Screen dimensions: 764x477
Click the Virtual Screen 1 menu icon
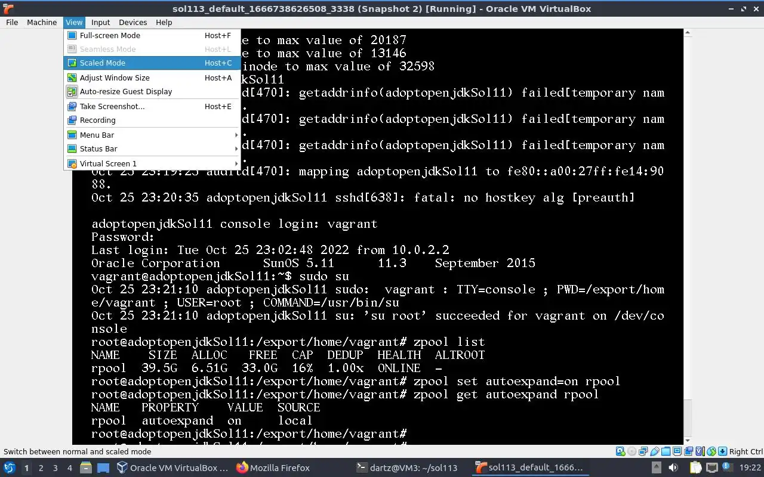coord(72,163)
